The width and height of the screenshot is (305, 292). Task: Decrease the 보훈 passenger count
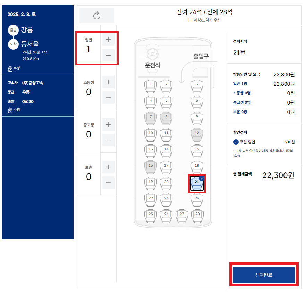[x=109, y=183]
